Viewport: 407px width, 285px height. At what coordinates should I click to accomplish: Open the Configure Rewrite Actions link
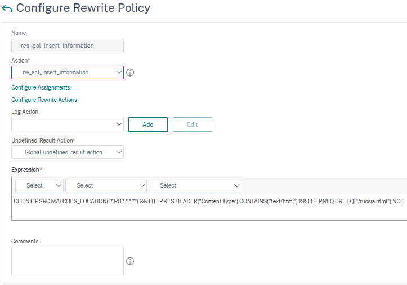tap(44, 100)
